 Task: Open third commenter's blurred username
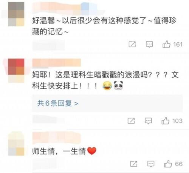coord(57,137)
